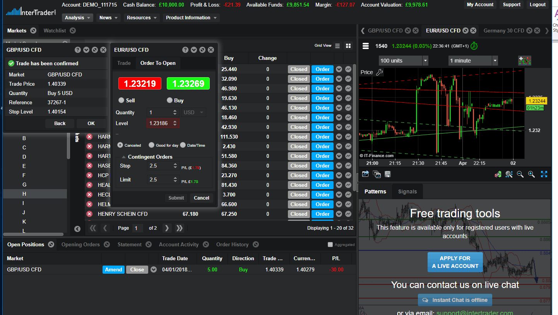
Task: Zoom out on the chart
Action: (x=520, y=174)
